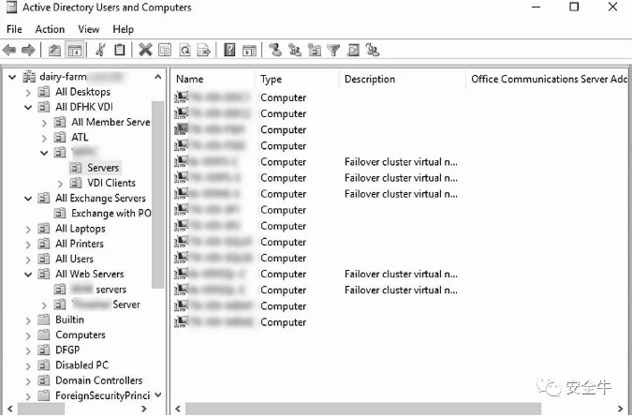This screenshot has width=632, height=417.
Task: Collapse the All DFHK VDI node
Action: 29,107
